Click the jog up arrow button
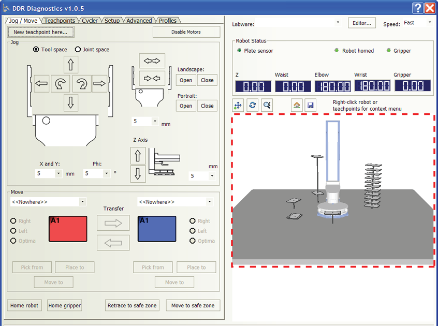The image size is (438, 326). click(x=71, y=65)
